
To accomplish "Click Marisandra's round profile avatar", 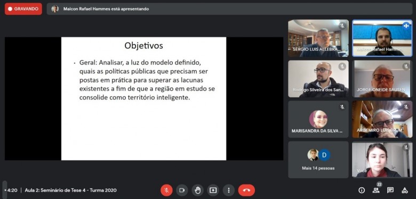I will [318, 119].
